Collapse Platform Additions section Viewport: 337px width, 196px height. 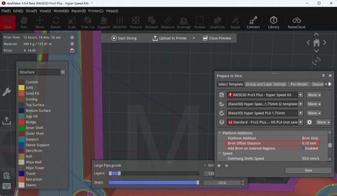pos(220,133)
